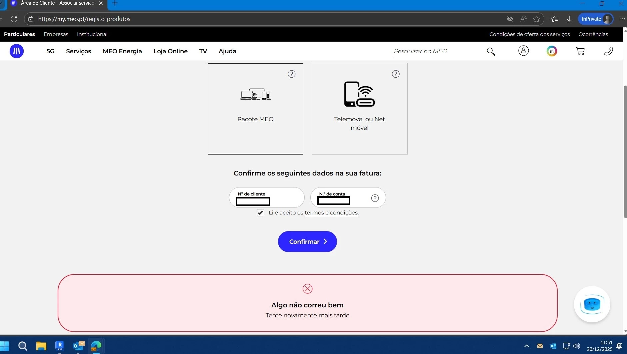Open Windows taskbar search

(x=23, y=346)
